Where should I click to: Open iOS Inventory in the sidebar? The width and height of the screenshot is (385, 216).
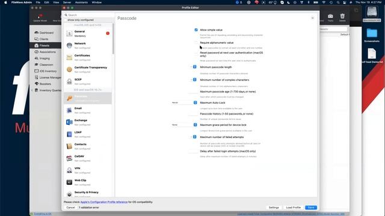tap(46, 71)
